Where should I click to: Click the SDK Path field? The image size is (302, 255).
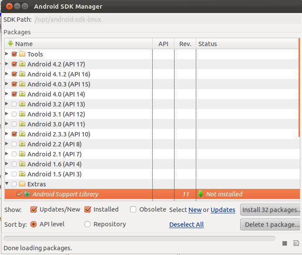168,20
